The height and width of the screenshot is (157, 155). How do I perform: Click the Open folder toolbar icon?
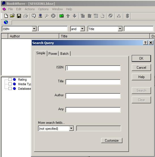pyautogui.click(x=12, y=16)
